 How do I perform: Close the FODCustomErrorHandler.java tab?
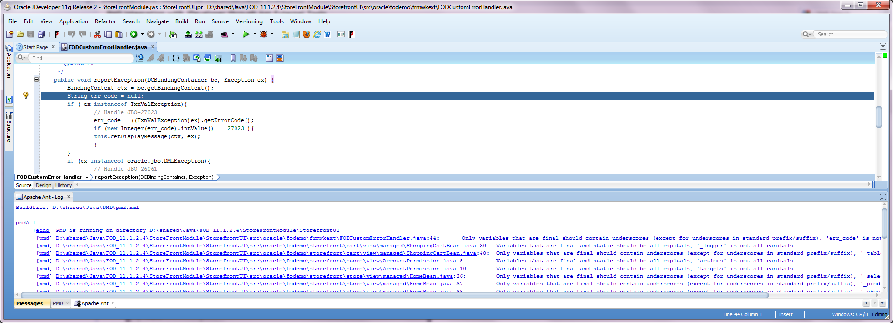click(153, 47)
